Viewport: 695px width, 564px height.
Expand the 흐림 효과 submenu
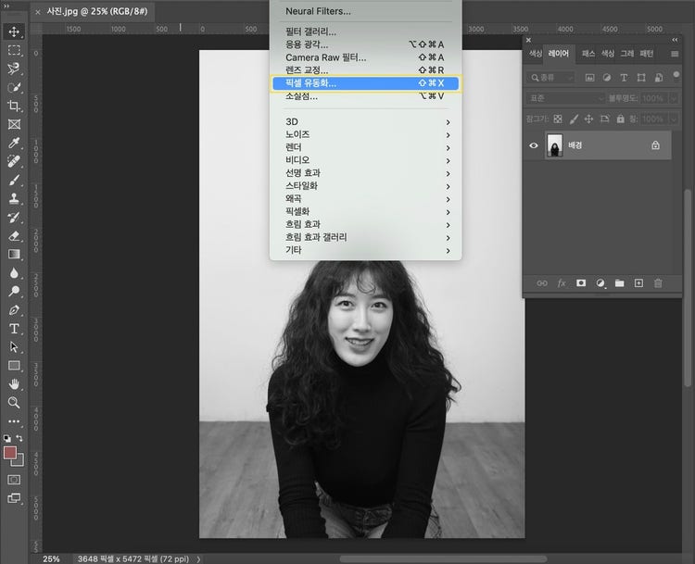pyautogui.click(x=366, y=225)
